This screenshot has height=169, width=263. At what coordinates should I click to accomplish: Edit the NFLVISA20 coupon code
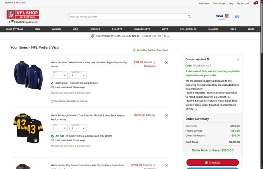[x=209, y=66]
